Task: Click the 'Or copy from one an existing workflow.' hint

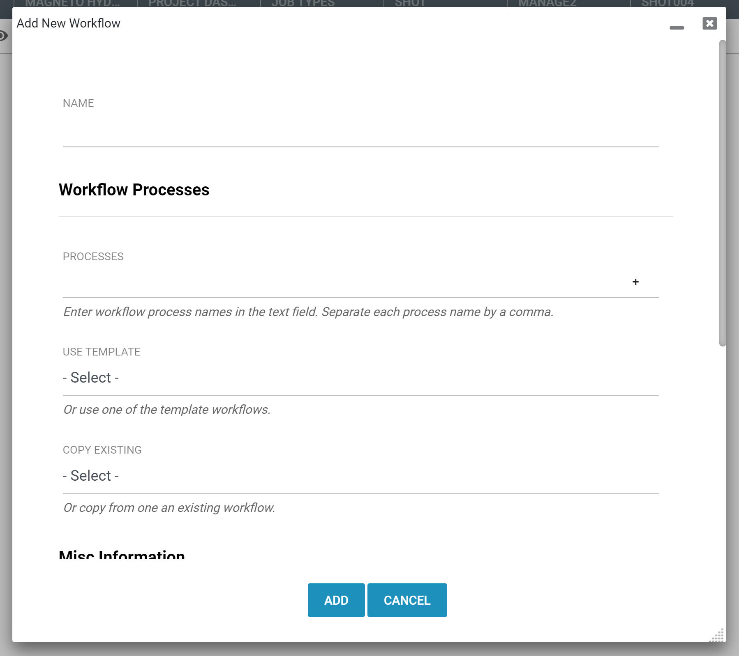Action: [169, 508]
